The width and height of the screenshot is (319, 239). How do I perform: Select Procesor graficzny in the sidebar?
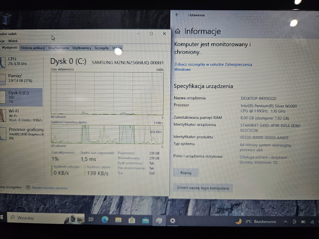(x=21, y=134)
